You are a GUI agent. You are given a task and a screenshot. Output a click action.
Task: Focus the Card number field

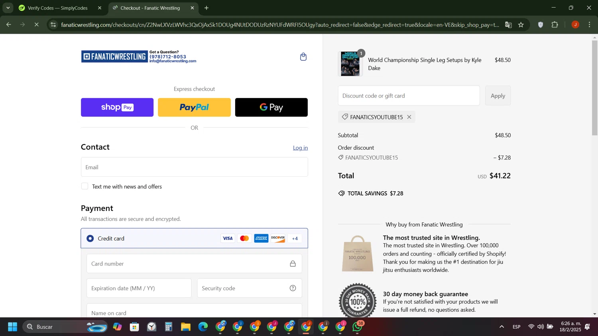194,264
